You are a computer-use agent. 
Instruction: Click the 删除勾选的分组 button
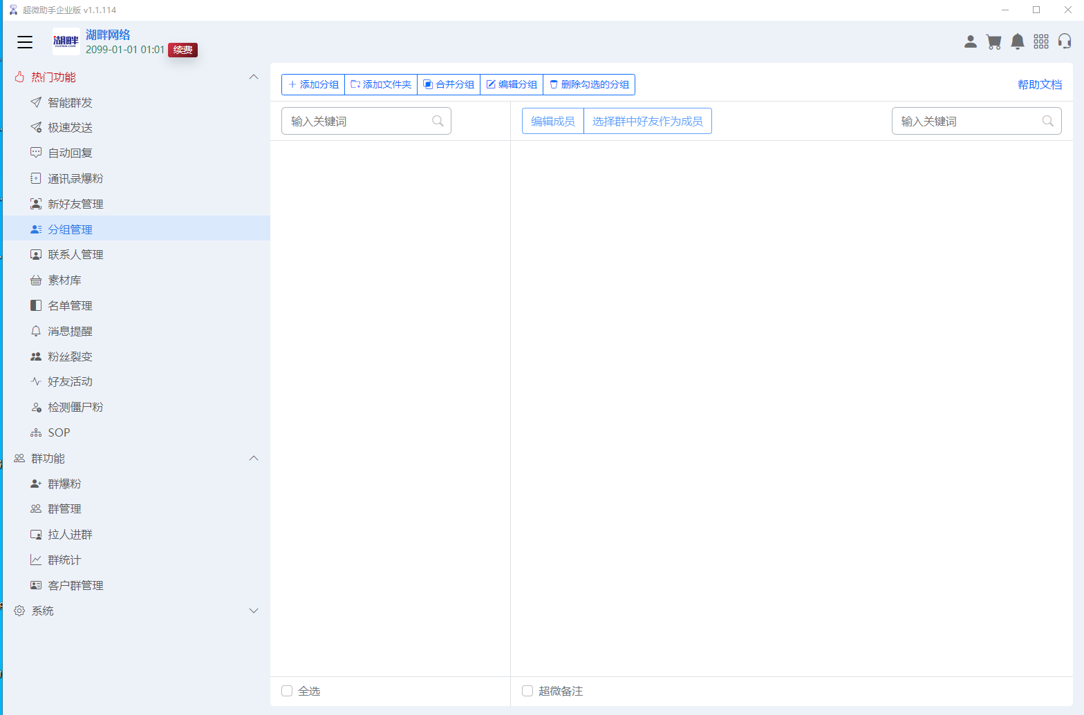(x=589, y=84)
